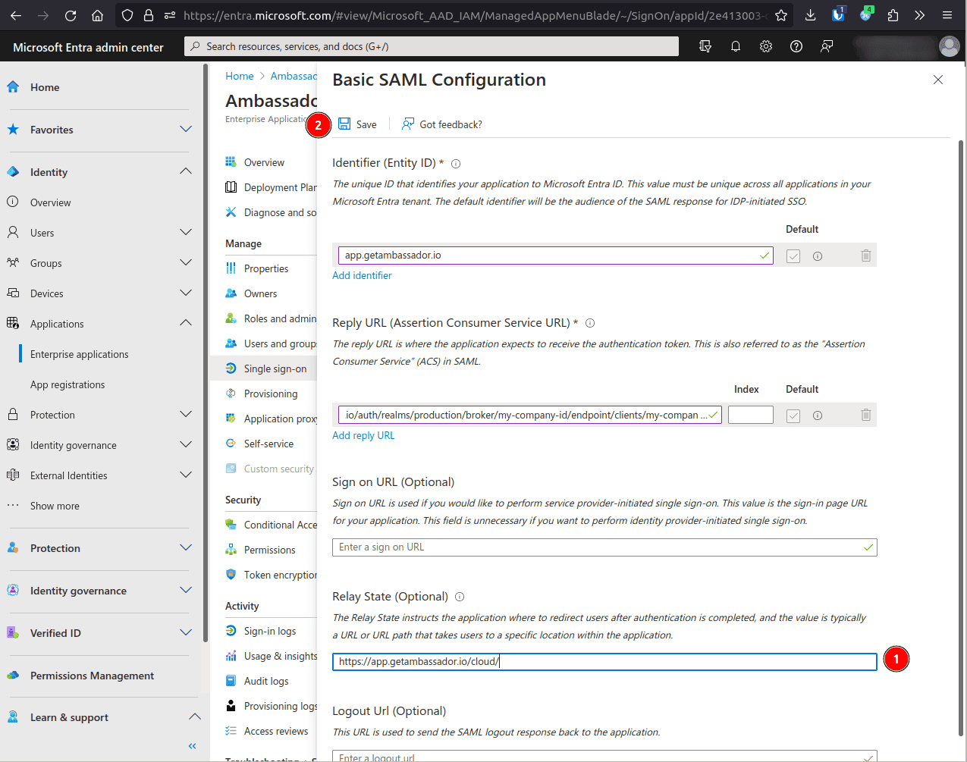Click browser home icon
The width and height of the screenshot is (967, 762).
pyautogui.click(x=97, y=15)
